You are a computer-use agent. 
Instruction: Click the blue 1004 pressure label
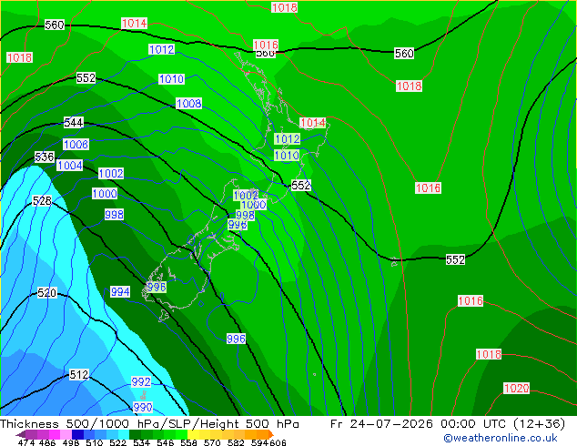(x=70, y=166)
